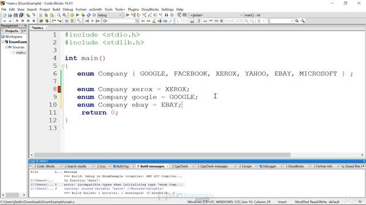Select Workspace in the project tree
Screen dimensions: 366x205
coord(14,36)
